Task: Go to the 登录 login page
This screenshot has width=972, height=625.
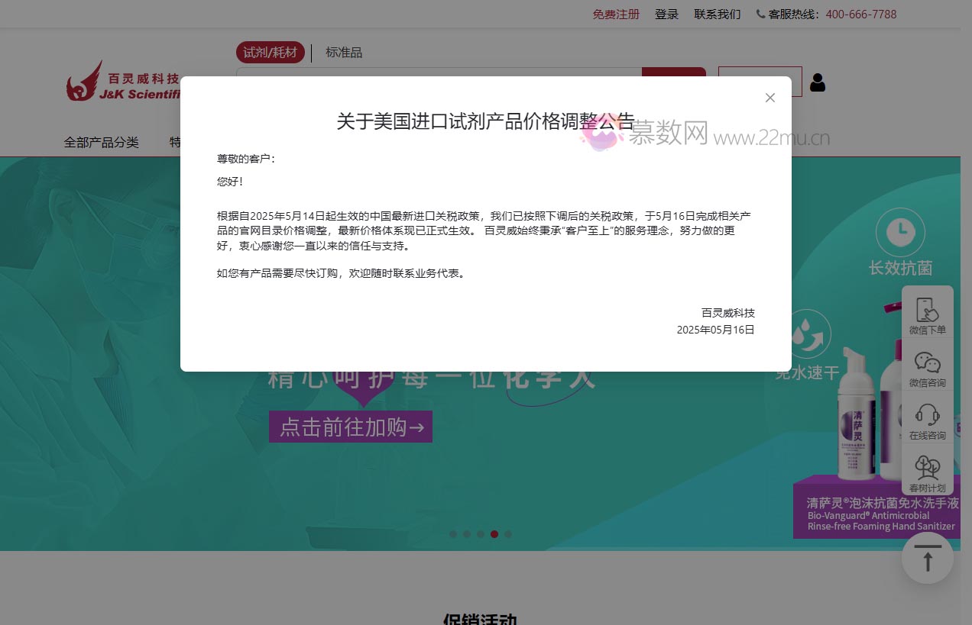Action: click(x=666, y=14)
